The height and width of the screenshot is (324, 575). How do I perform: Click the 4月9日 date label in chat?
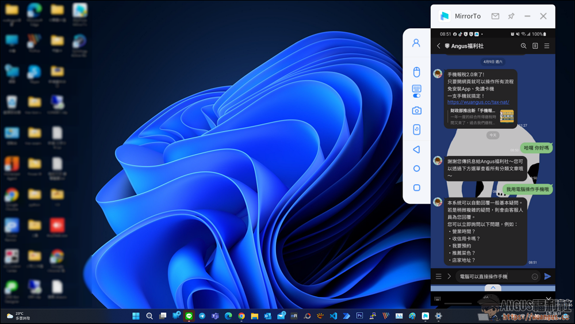pyautogui.click(x=493, y=62)
